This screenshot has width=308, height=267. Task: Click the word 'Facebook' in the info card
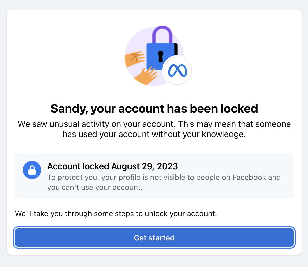249,177
